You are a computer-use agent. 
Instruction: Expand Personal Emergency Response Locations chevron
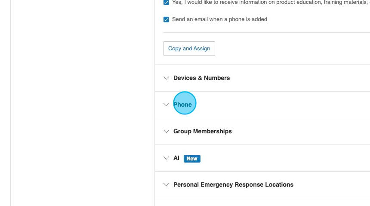tap(166, 185)
